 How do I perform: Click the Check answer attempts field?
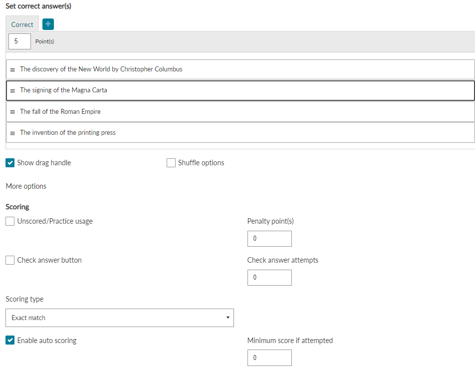(269, 278)
